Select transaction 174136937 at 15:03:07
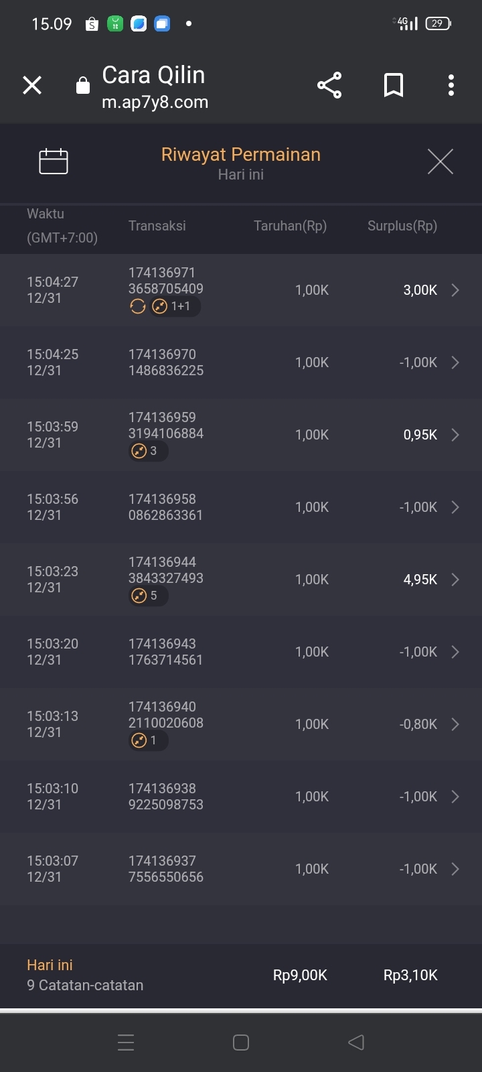482x1072 pixels. click(x=166, y=869)
